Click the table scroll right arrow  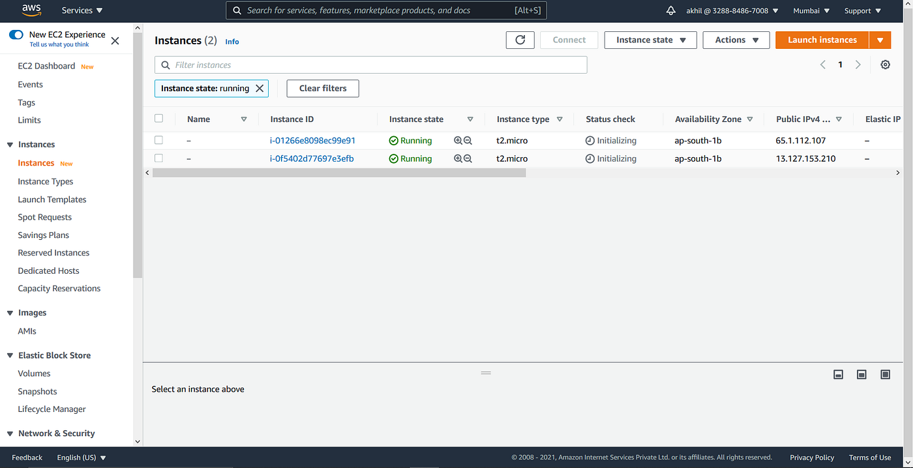pyautogui.click(x=898, y=173)
